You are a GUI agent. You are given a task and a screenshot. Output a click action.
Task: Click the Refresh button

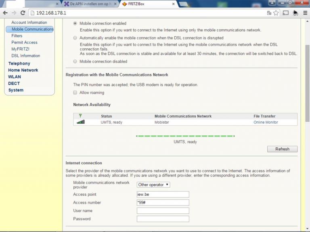click(x=282, y=149)
